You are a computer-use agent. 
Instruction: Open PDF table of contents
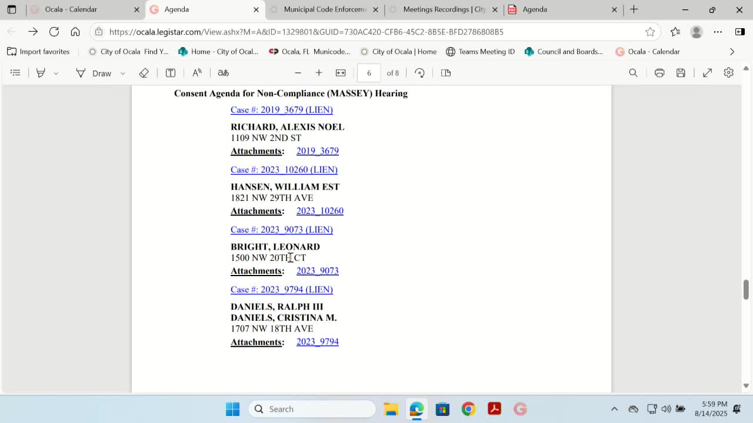16,73
